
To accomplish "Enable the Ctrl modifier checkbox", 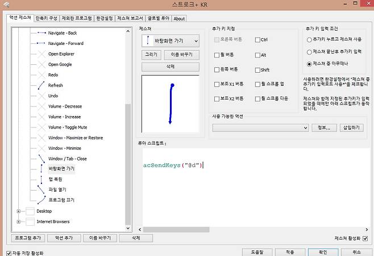I will [257, 40].
